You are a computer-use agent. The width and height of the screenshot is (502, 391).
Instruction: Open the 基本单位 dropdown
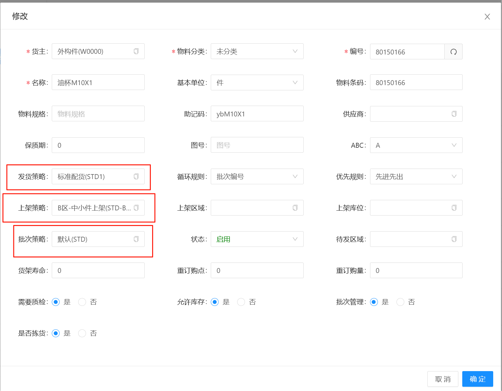click(x=257, y=83)
